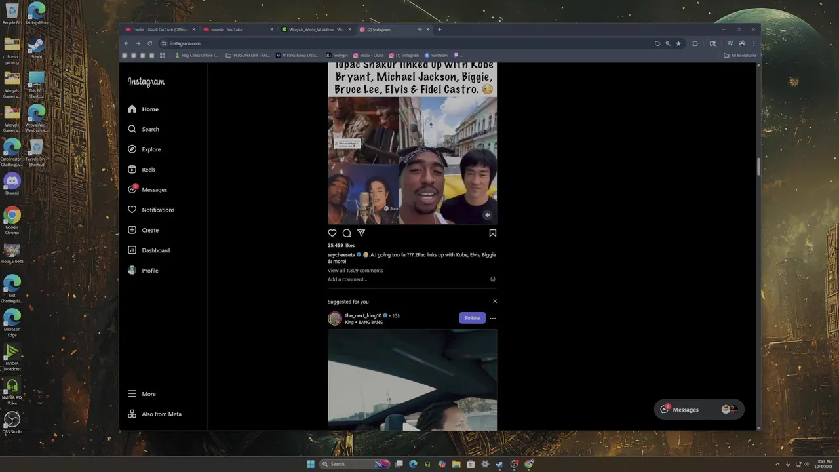
Task: Show hidden system tray icons
Action: tap(777, 464)
